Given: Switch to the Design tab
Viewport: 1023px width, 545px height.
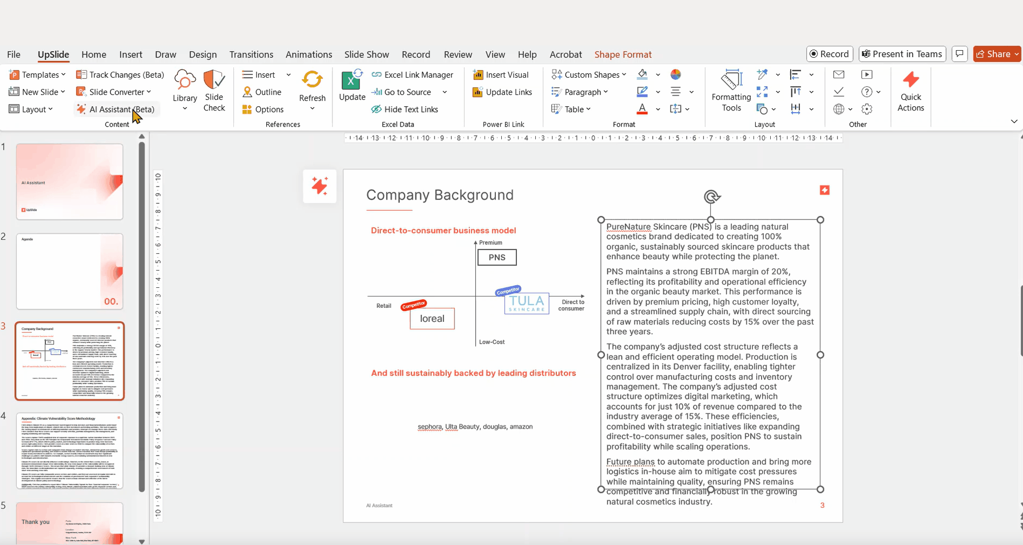Looking at the screenshot, I should (203, 54).
